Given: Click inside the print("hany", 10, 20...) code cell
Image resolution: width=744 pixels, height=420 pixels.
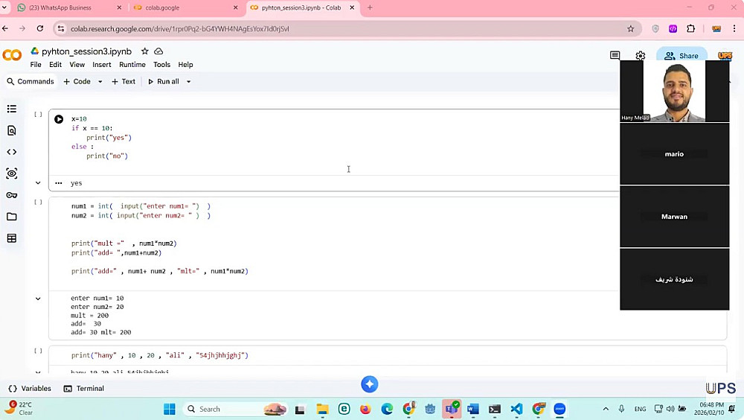Looking at the screenshot, I should 387,355.
